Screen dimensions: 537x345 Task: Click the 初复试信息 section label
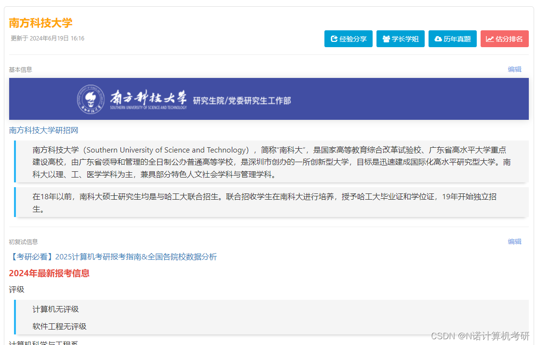point(23,242)
